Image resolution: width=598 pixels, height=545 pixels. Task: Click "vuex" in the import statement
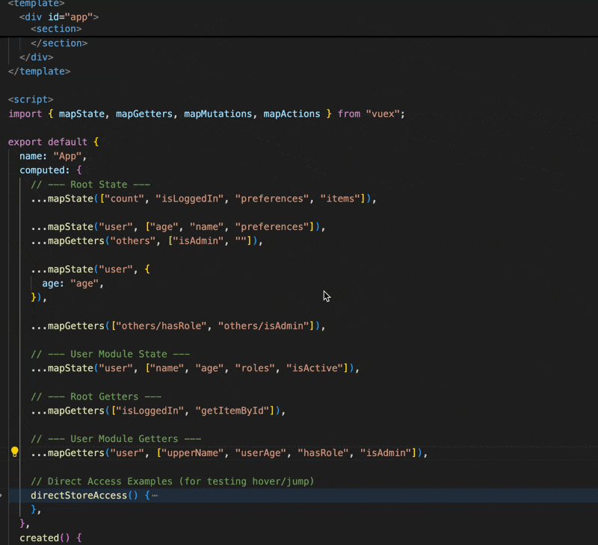(x=383, y=114)
